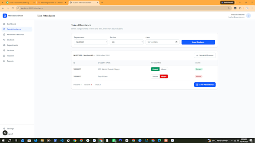The width and height of the screenshot is (255, 143).
Task: Open the Section dropdown 6Q
Action: (x=126, y=42)
